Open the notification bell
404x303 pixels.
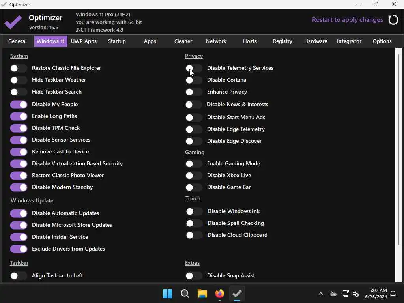pyautogui.click(x=393, y=294)
